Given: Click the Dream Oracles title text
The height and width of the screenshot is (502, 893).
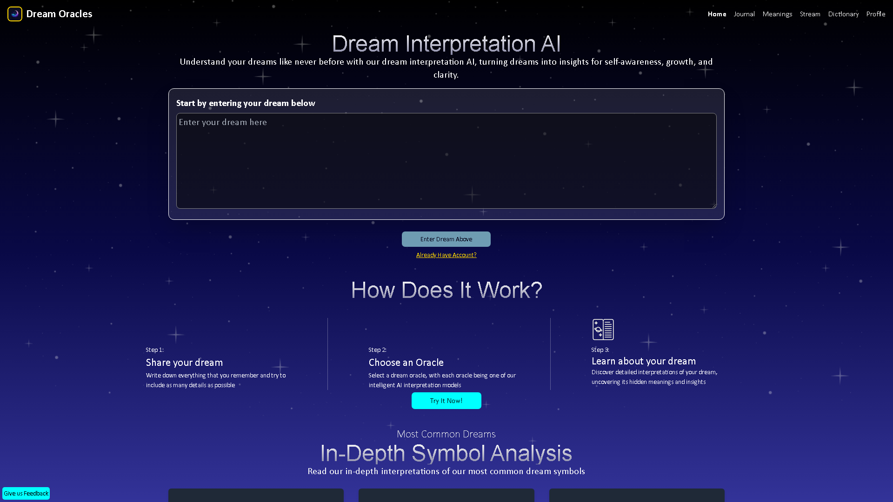Looking at the screenshot, I should coord(59,13).
